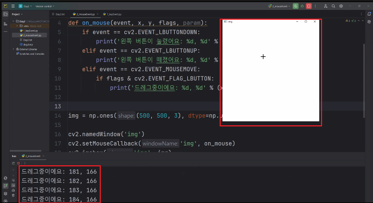Click the project panel horizontal scrollbar
This screenshot has width=373, height=203.
25,150
